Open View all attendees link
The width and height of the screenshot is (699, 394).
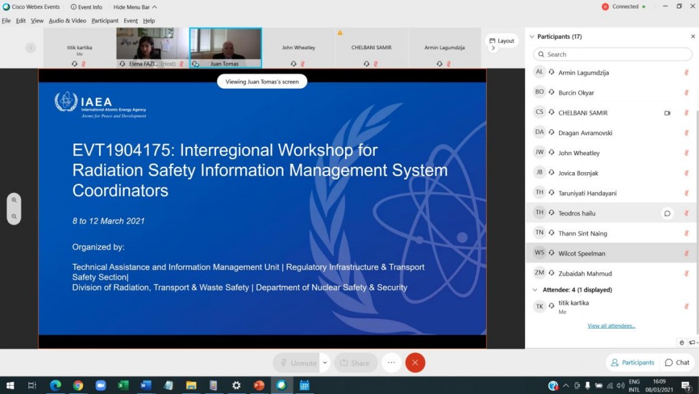611,326
